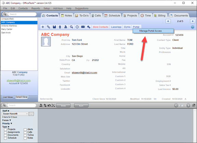The width and height of the screenshot is (197, 143).
Task: Go to previous contact record arrow
Action: pos(168,21)
